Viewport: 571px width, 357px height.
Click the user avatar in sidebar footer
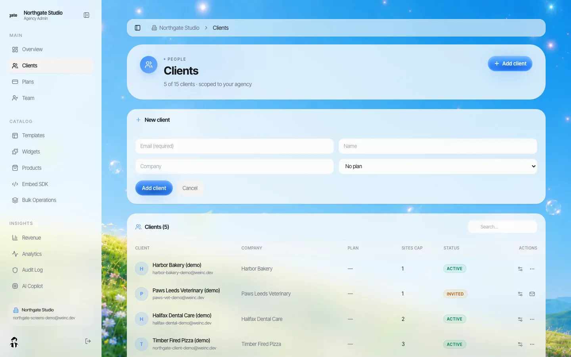pyautogui.click(x=14, y=342)
